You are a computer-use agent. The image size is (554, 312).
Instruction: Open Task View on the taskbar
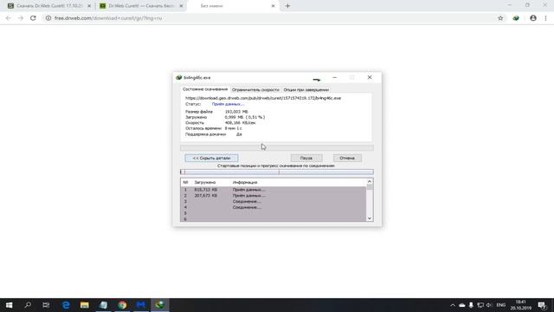click(x=46, y=305)
